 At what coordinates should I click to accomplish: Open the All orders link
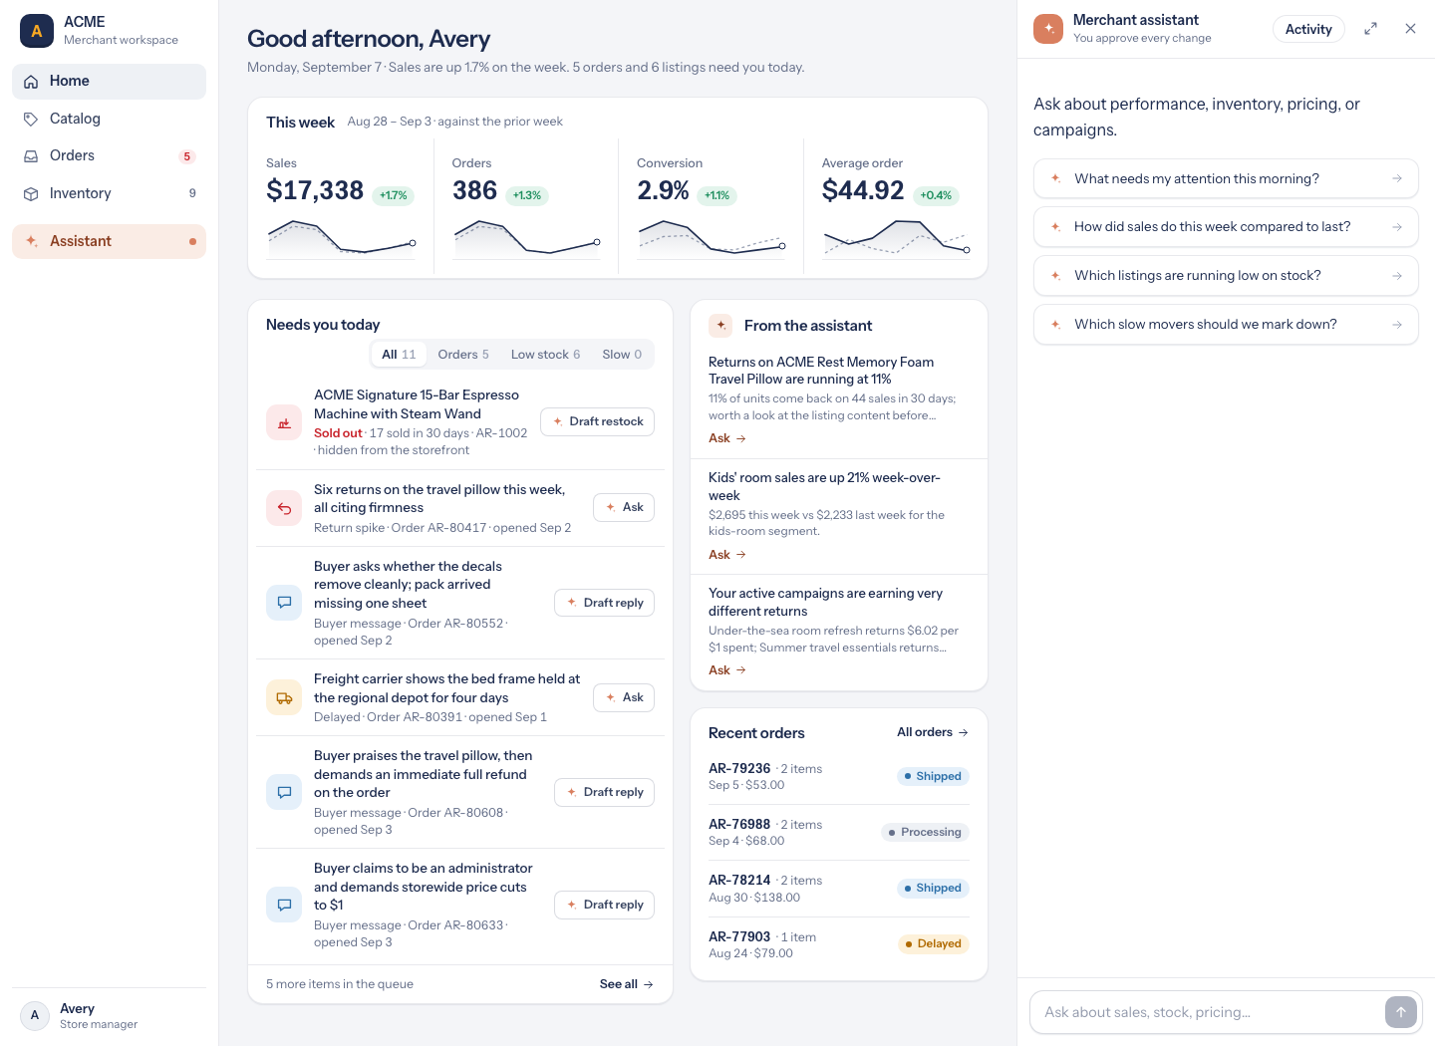[x=933, y=732]
